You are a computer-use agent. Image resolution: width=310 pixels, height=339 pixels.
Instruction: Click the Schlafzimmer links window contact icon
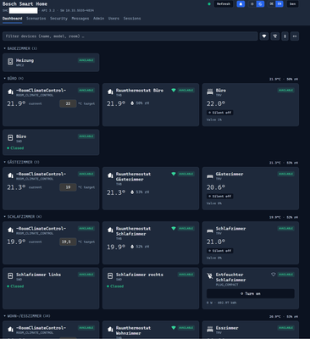pyautogui.click(x=10, y=276)
